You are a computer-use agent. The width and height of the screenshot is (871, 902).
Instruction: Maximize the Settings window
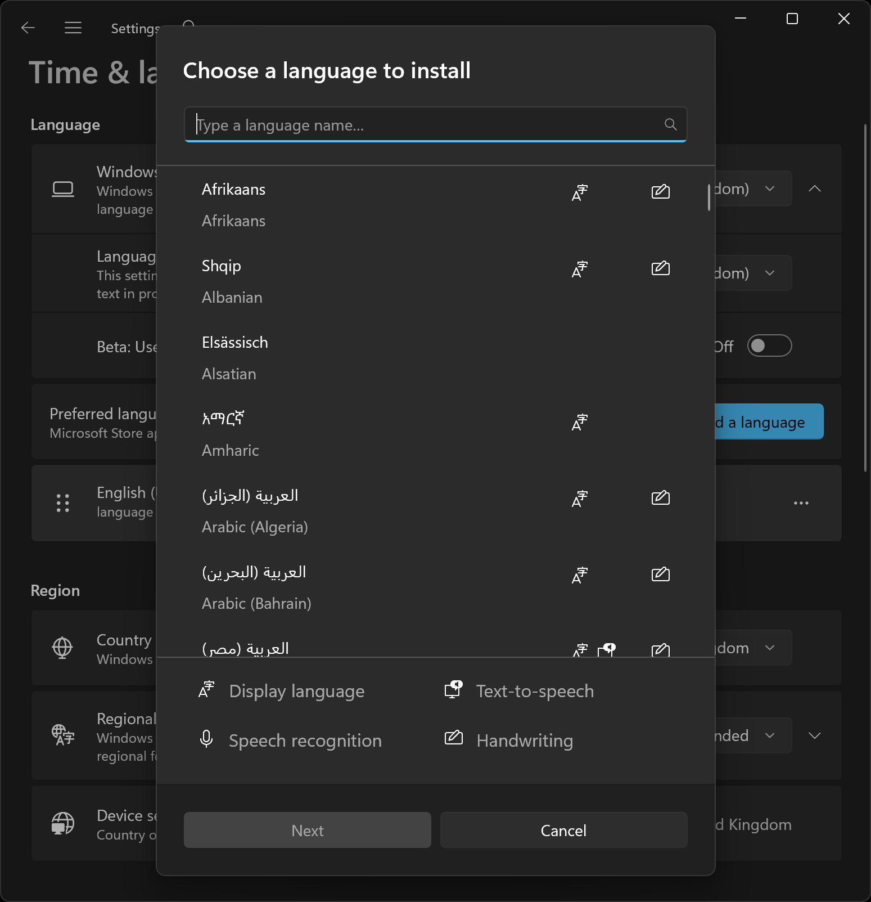792,19
